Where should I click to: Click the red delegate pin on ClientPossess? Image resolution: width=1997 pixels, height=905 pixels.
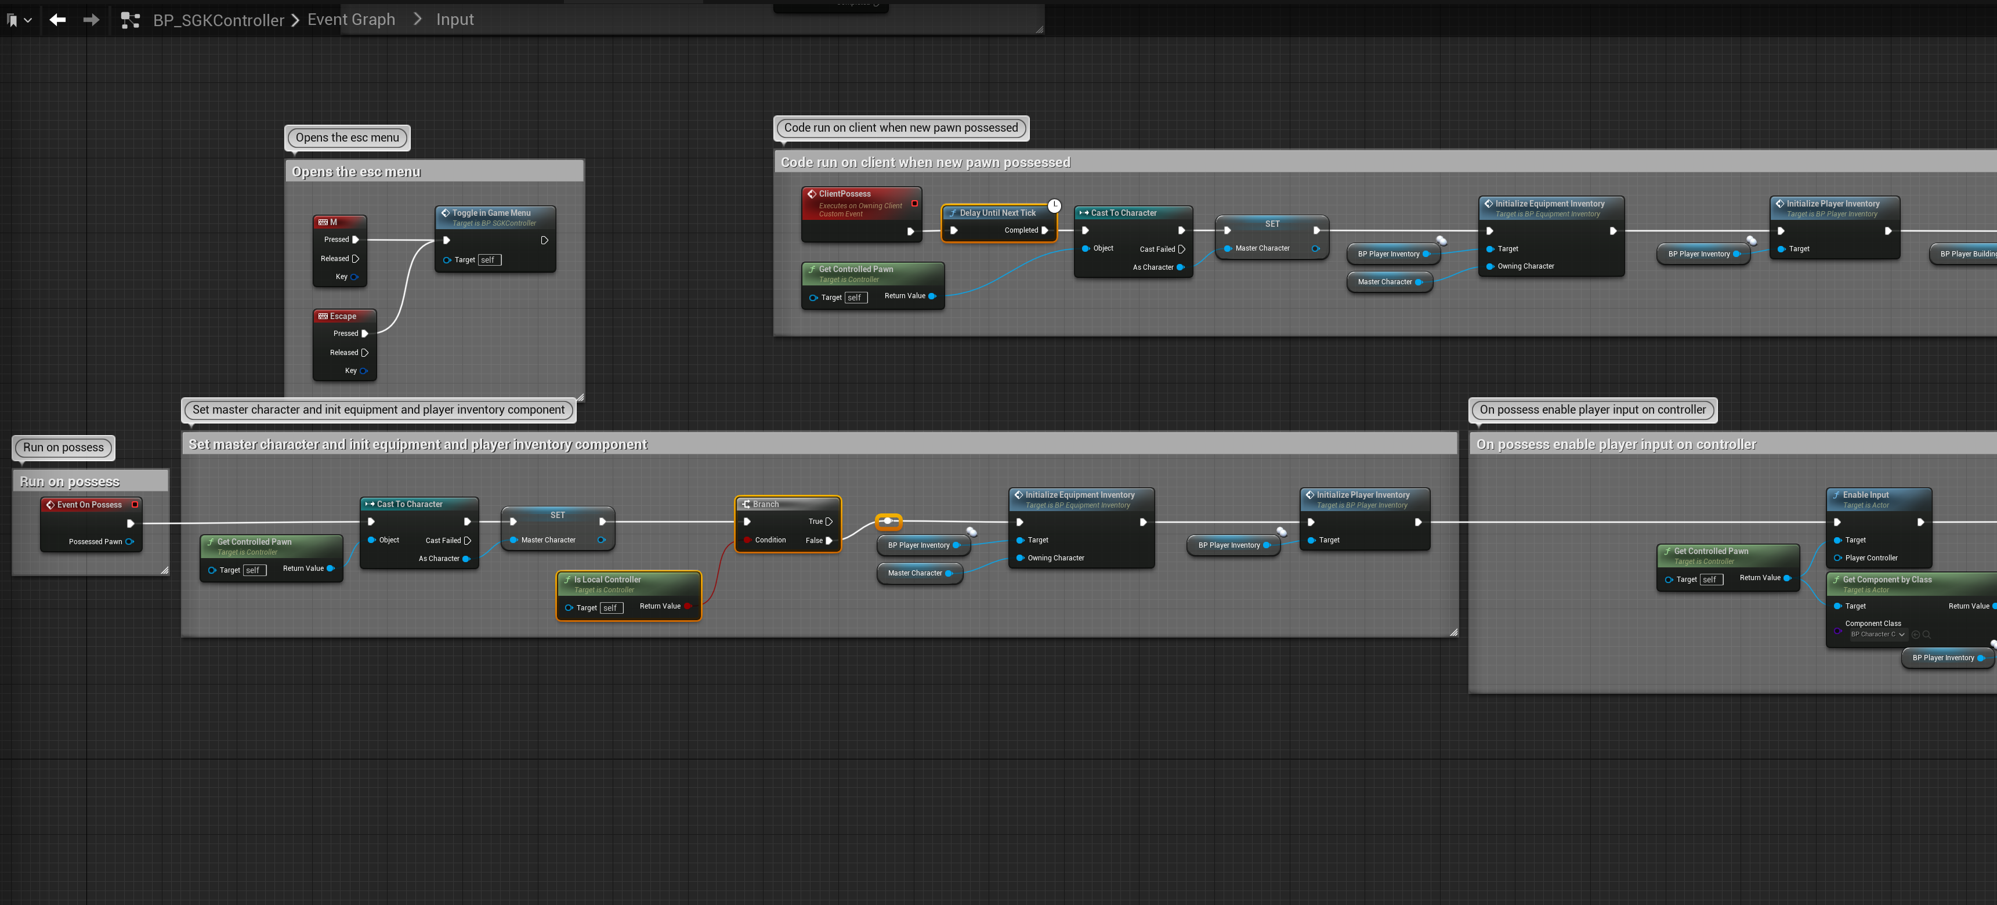pos(914,204)
